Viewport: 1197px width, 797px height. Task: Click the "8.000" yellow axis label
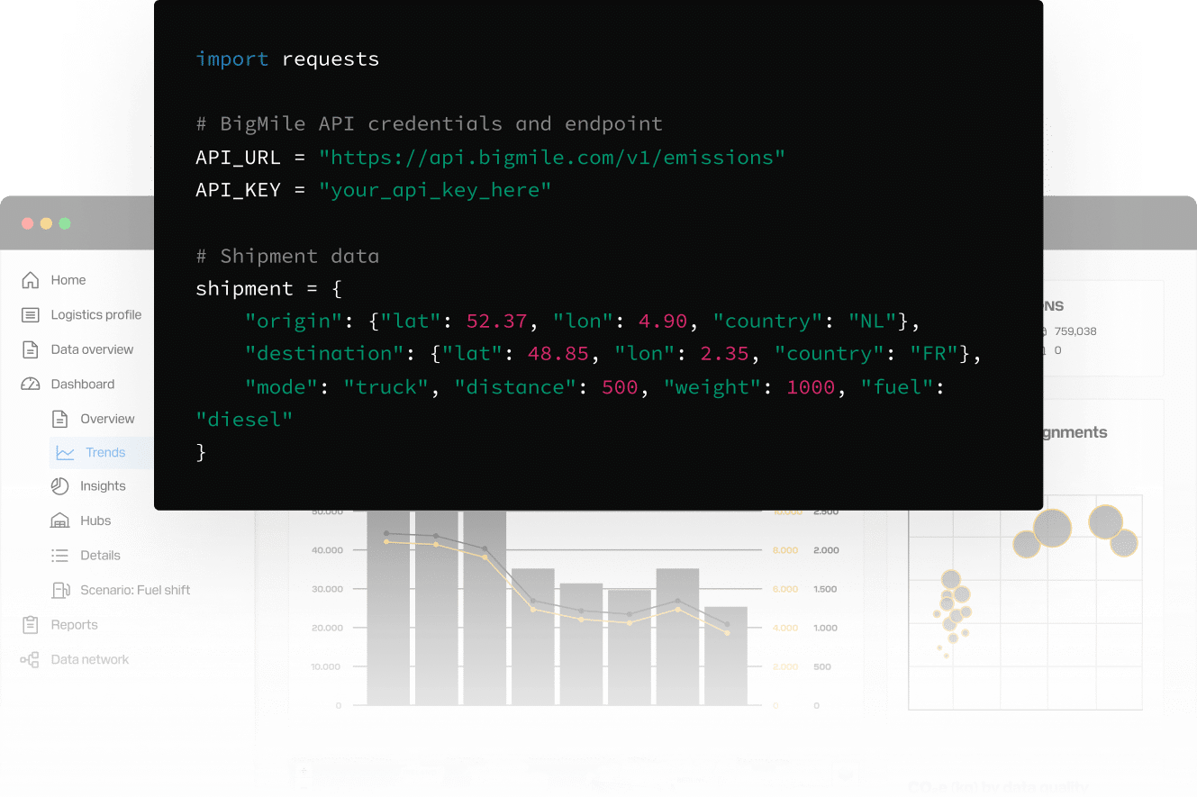pos(785,549)
